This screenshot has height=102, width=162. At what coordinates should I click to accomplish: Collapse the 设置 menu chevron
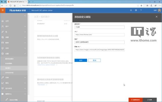(x=25, y=53)
